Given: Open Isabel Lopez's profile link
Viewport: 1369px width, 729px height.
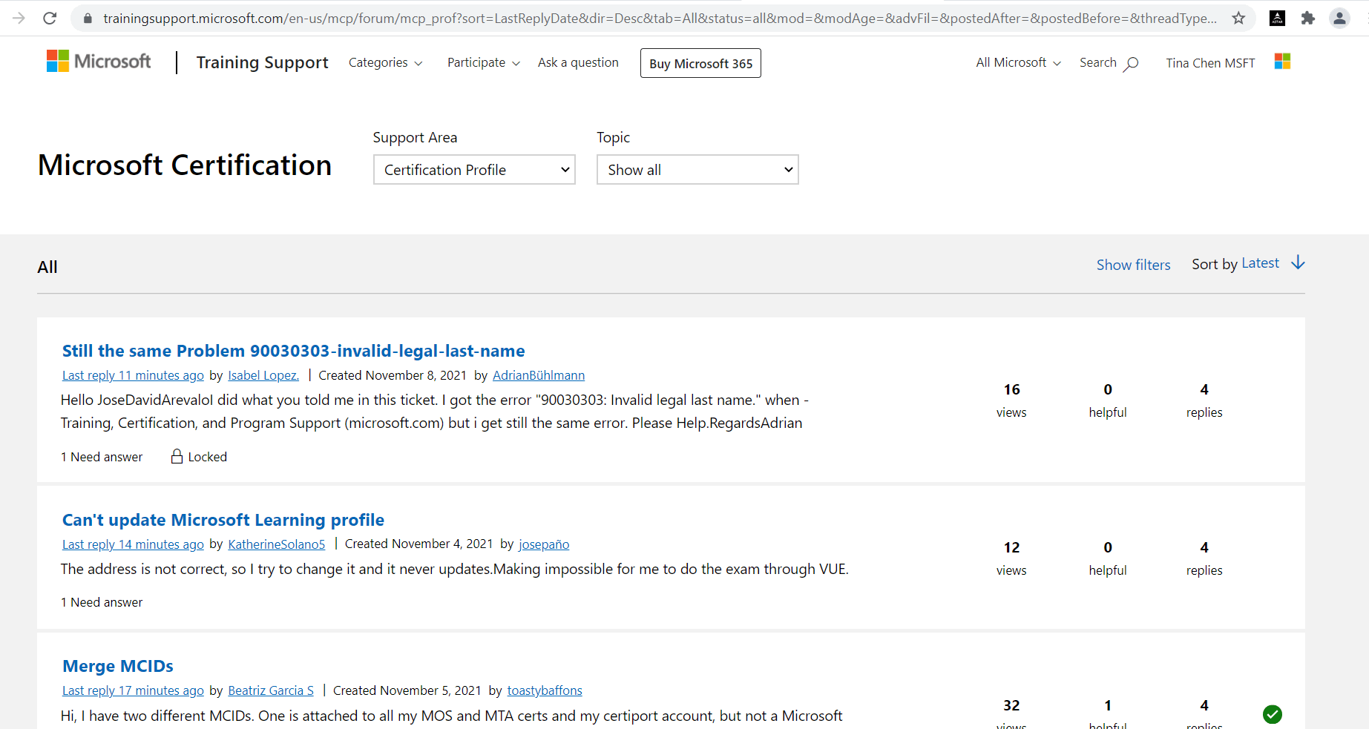Looking at the screenshot, I should tap(263, 375).
